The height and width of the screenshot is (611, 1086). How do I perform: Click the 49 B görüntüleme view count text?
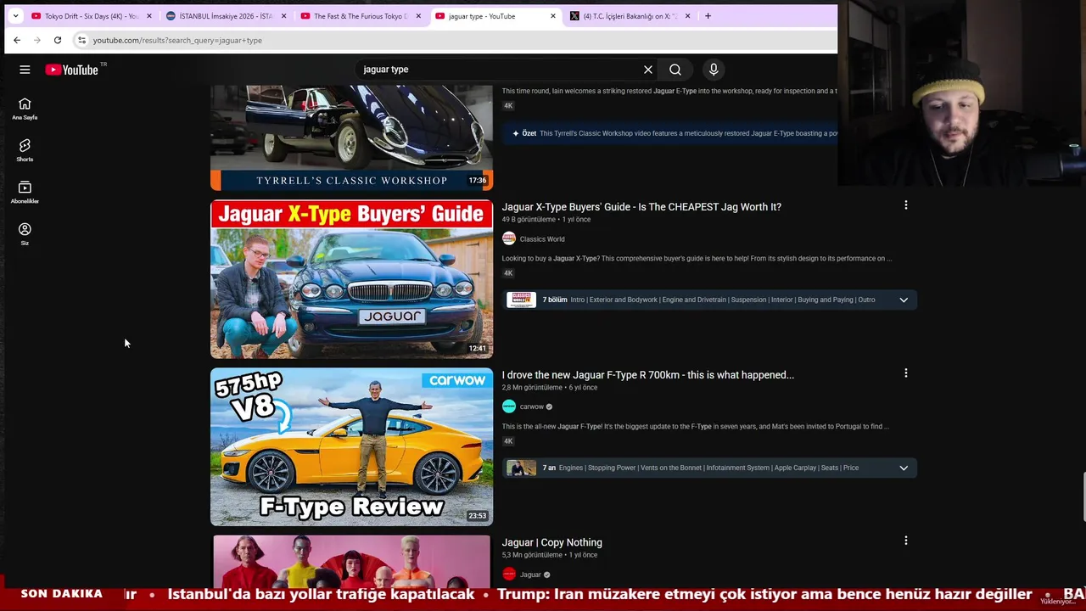point(529,220)
